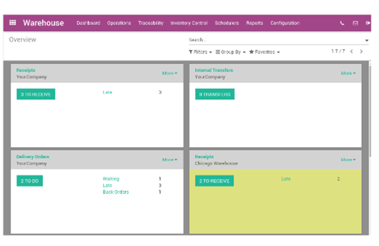Go to the next page arrow
Viewport: 379px width, 246px height.
pyautogui.click(x=361, y=52)
